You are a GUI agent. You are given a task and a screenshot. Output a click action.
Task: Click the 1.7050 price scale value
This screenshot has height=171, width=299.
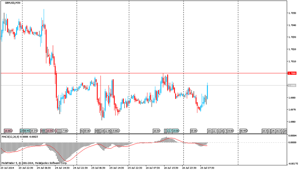coord(292,13)
